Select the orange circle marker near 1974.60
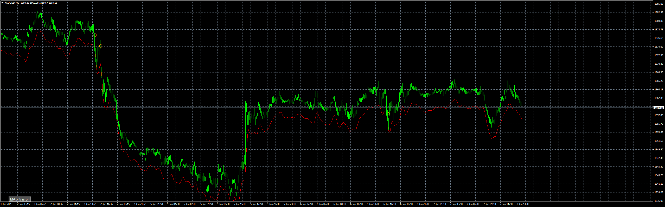665x207 pixels. (101, 46)
